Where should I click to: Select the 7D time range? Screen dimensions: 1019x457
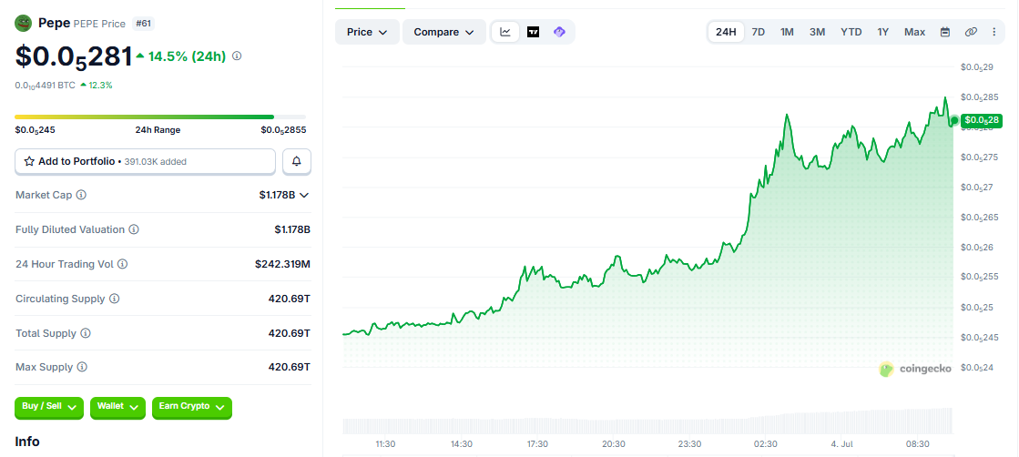click(759, 32)
